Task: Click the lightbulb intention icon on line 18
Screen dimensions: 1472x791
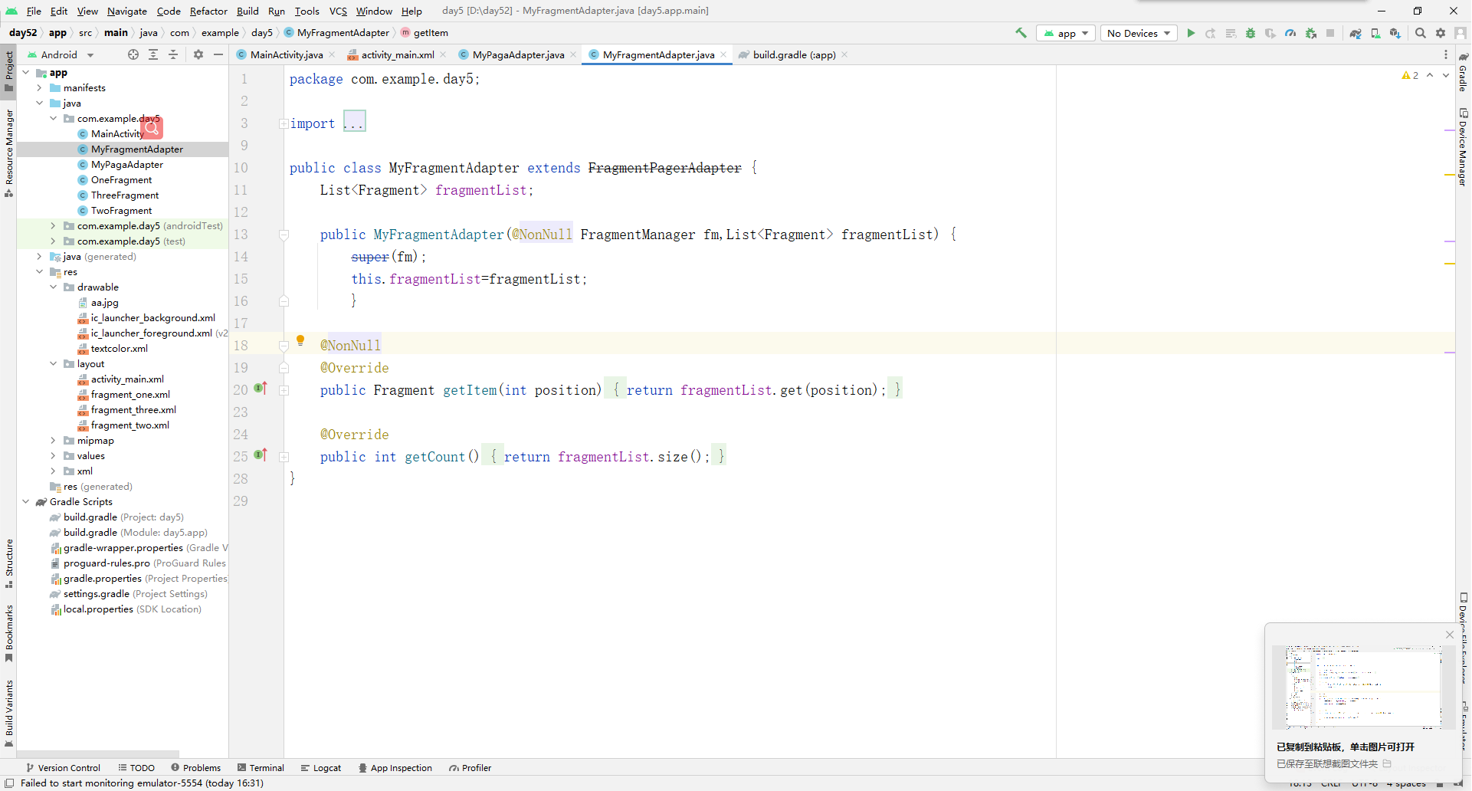Action: pos(300,340)
